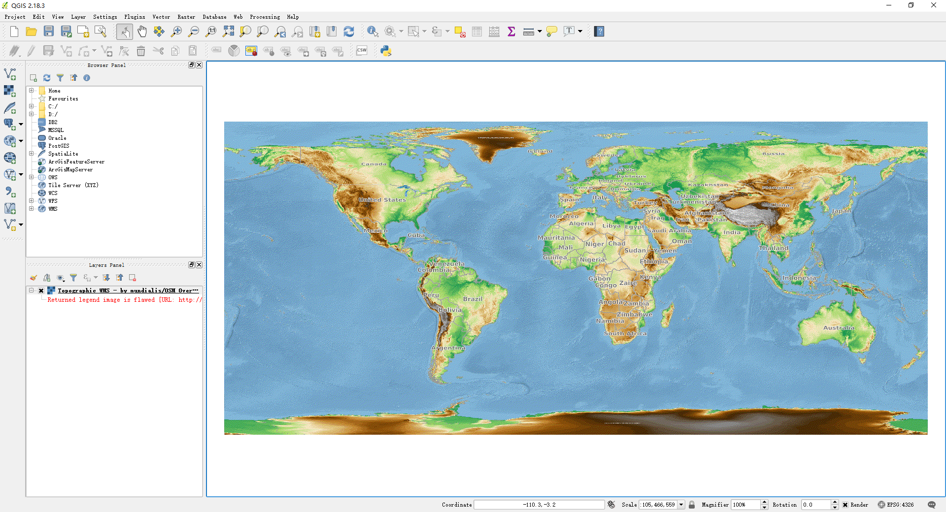This screenshot has height=512, width=946.
Task: Toggle the scale lock icon
Action: click(692, 505)
